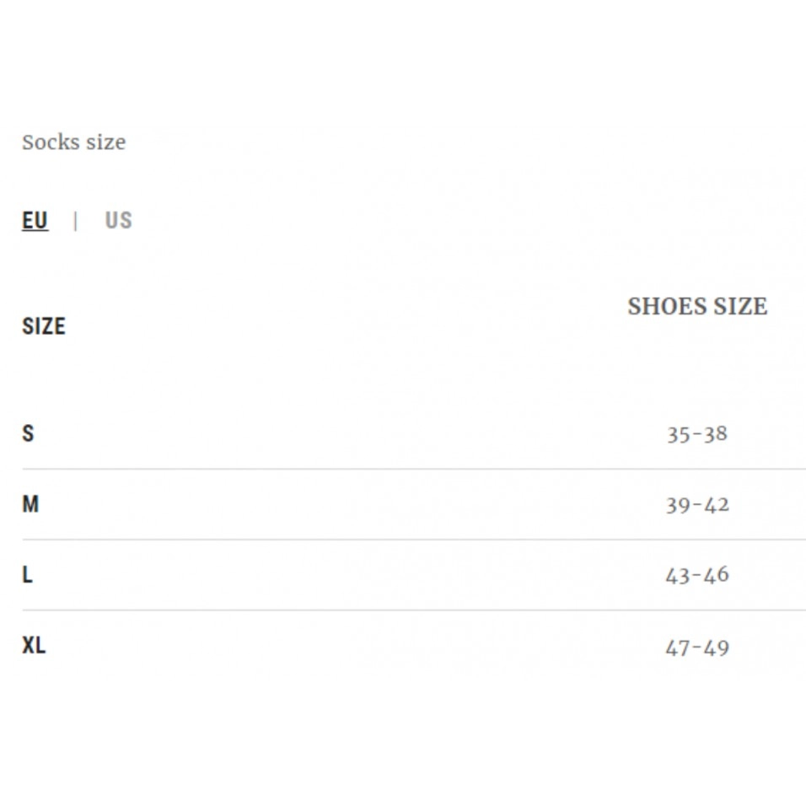Image resolution: width=806 pixels, height=806 pixels.
Task: Click the vertical separator between EU and US
Action: coord(76,221)
